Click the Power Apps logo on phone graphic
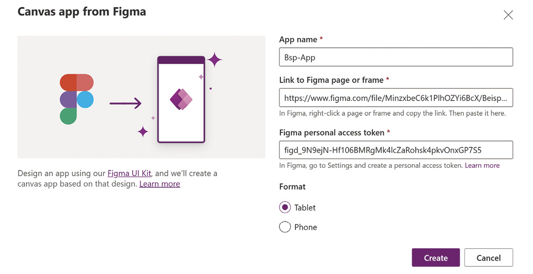Screen dimensions: 533x274 181,99
